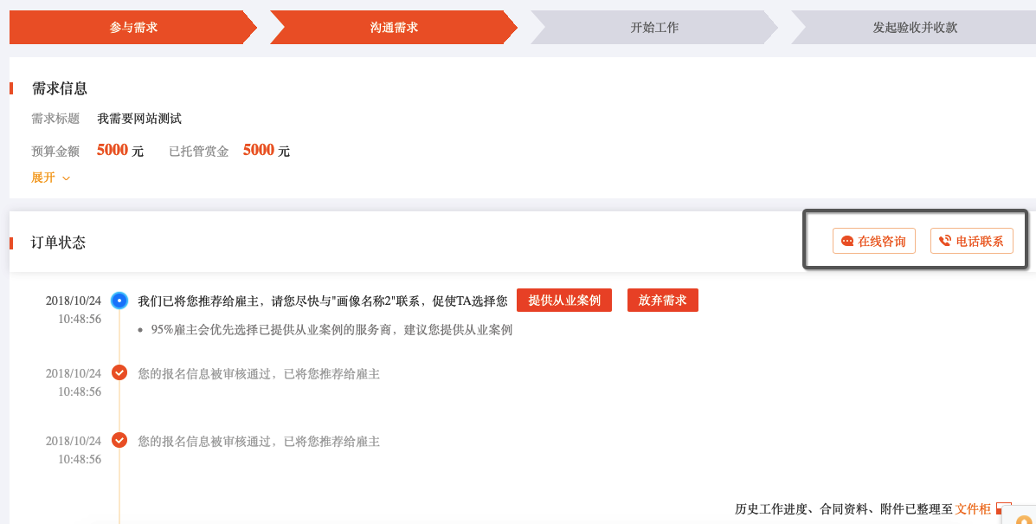Screen dimensions: 1036x524
Task: Click the 订单状态 section heading
Action: tap(58, 243)
